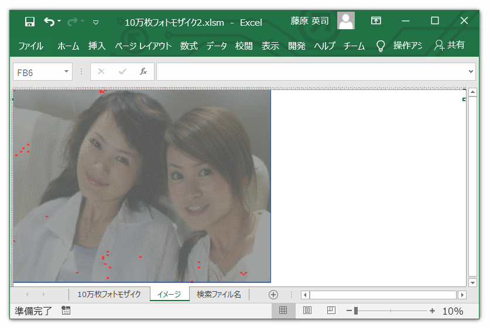Click the zoom out minus button
The width and height of the screenshot is (490, 328).
point(349,311)
